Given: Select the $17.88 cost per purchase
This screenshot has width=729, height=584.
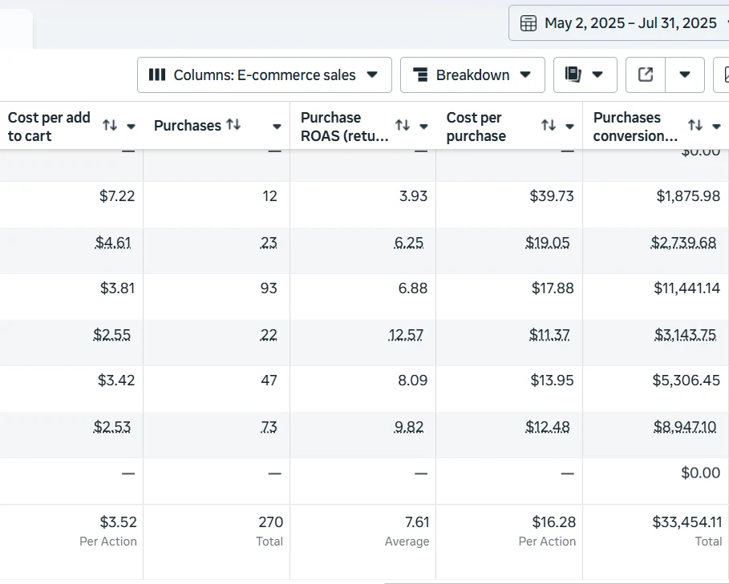Looking at the screenshot, I should click(553, 288).
